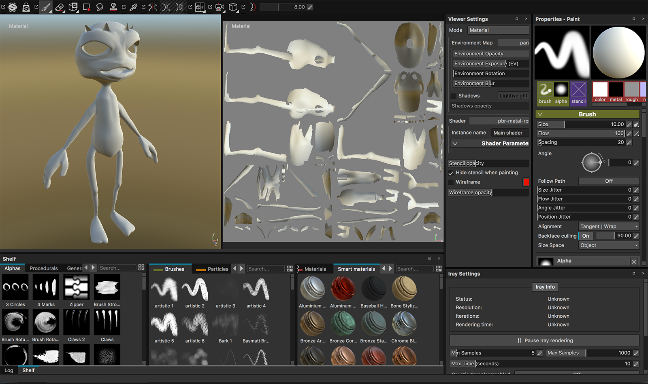Switch to the Eraser tool
The height and width of the screenshot is (384, 648).
pyautogui.click(x=59, y=7)
